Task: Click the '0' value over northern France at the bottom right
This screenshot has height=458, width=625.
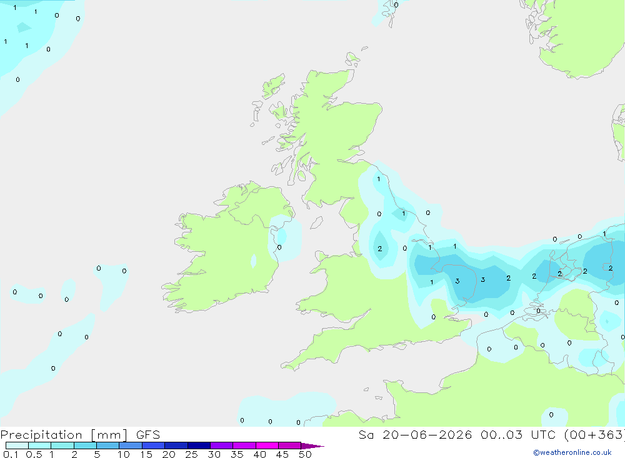Action: (551, 414)
